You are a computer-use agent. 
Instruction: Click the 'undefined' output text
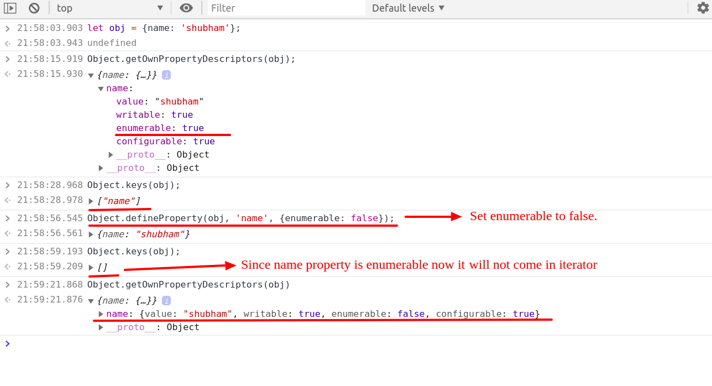point(112,43)
